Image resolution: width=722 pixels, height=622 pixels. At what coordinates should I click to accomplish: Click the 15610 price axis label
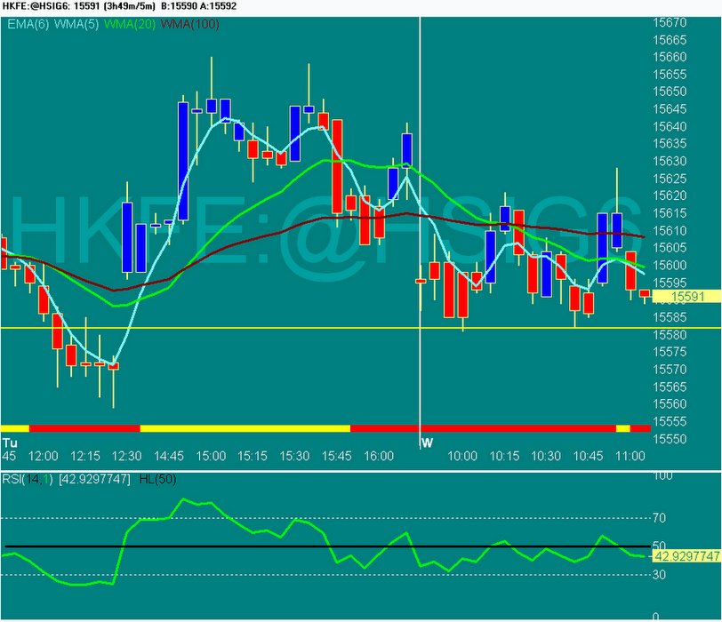click(x=670, y=230)
